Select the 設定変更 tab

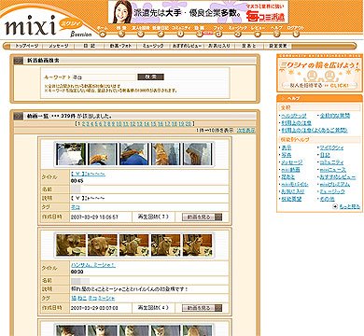point(278,46)
